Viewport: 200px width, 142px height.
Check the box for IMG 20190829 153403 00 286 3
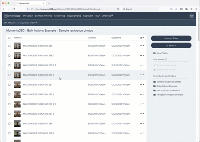click(9, 75)
